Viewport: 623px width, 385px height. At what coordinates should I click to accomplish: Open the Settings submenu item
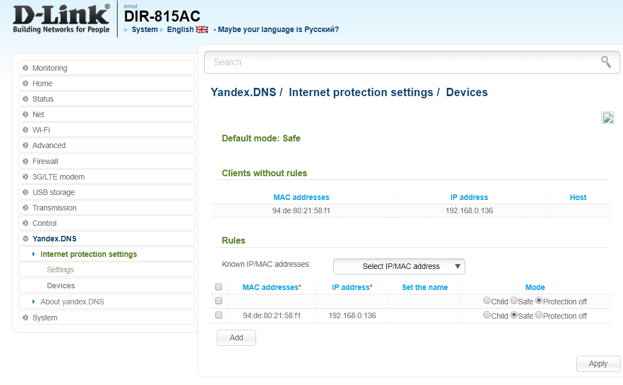click(x=60, y=270)
